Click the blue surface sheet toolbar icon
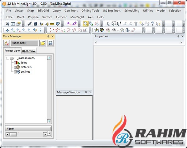187x148 pixels. [x=58, y=24]
